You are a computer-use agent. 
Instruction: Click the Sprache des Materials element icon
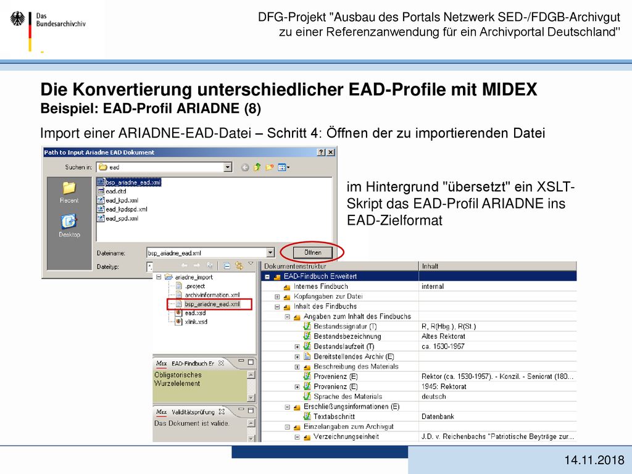click(307, 396)
